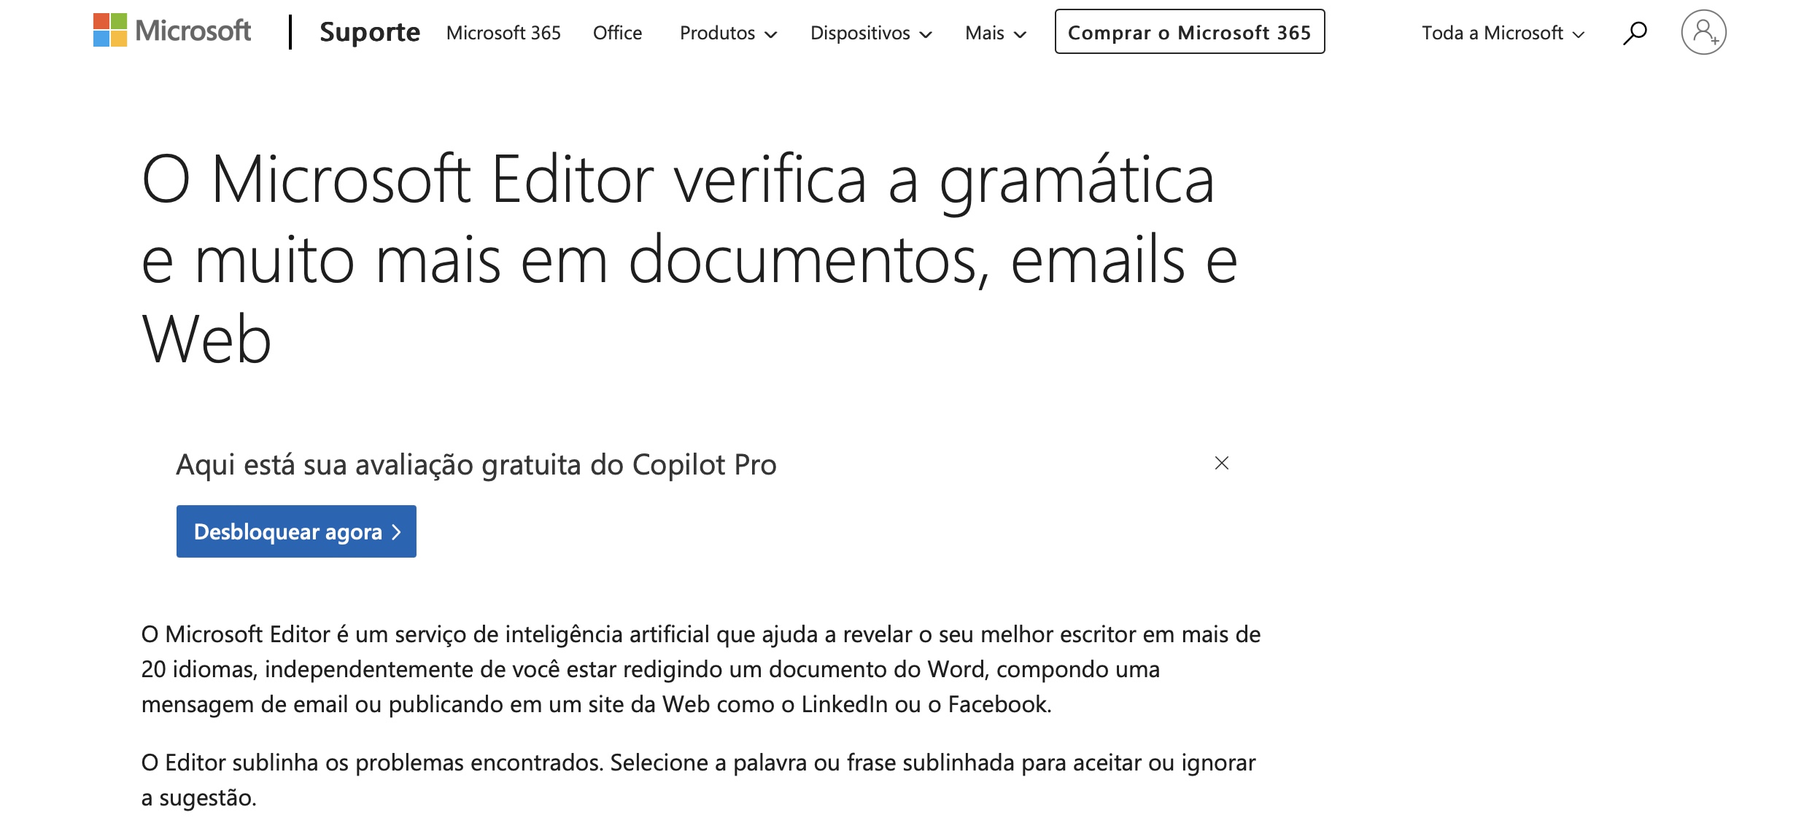Click the Suporte header link
The image size is (1812, 831).
368,31
